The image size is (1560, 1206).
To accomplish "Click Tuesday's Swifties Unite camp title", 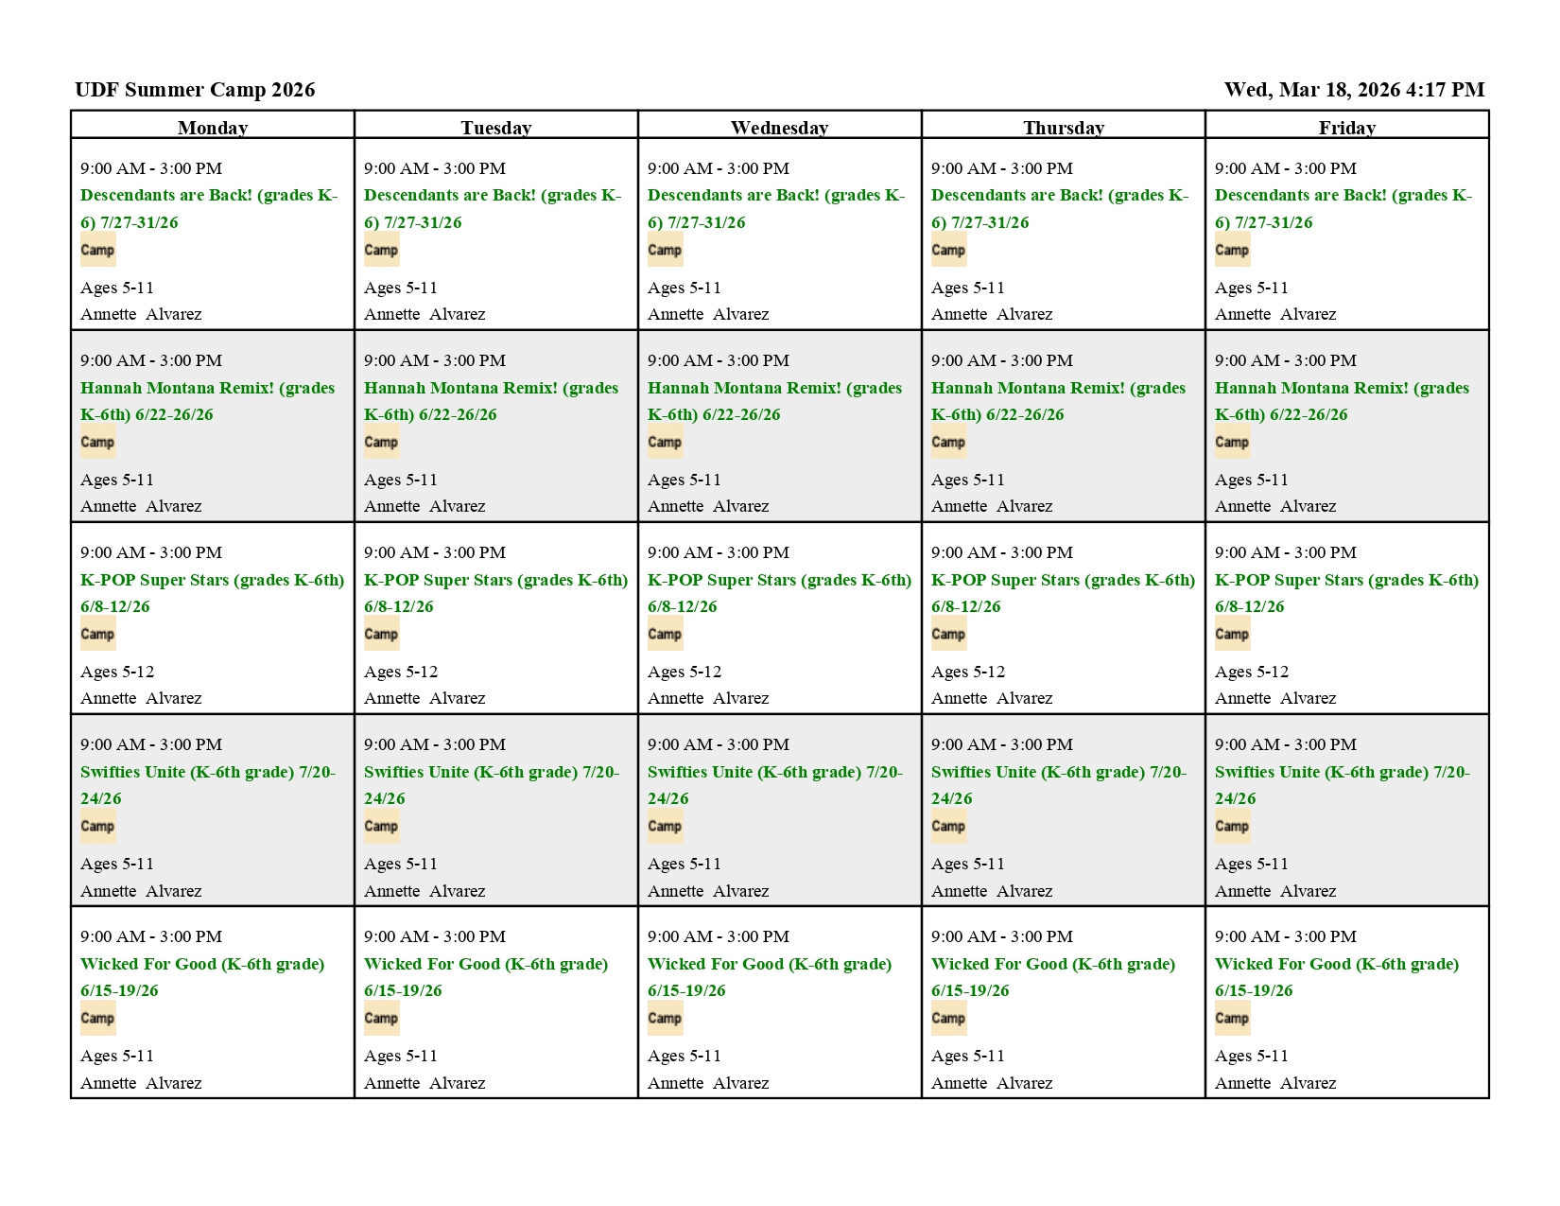I will [x=491, y=772].
